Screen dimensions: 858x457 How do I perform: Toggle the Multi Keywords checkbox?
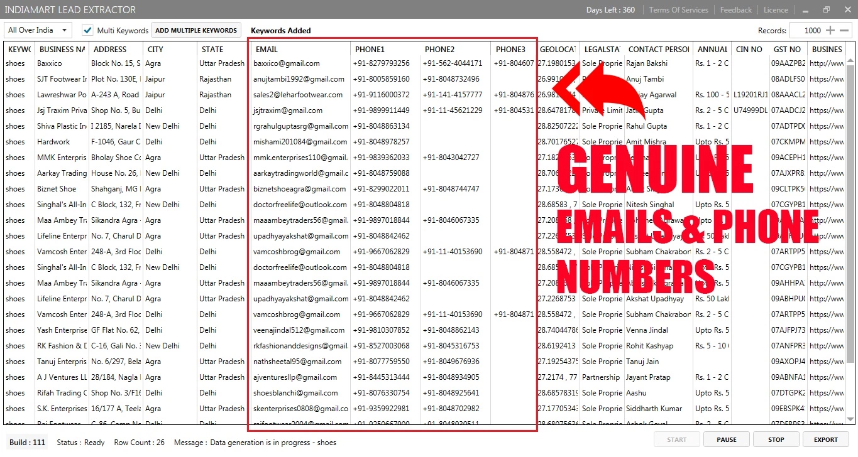(88, 30)
